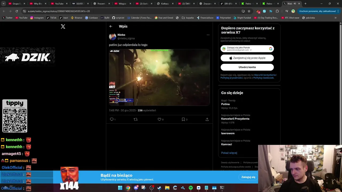Click the install app icon in address bar

click(243, 11)
